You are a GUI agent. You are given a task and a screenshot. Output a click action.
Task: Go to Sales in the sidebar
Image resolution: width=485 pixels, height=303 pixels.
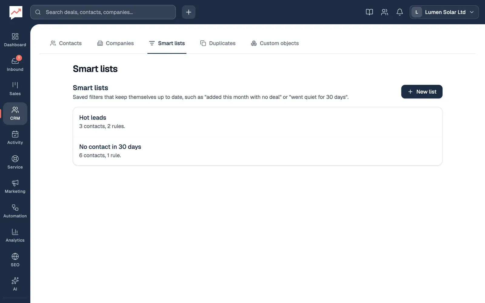click(x=15, y=89)
